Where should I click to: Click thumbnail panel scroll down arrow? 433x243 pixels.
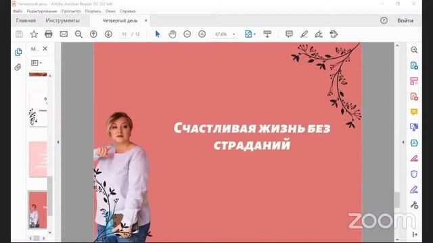coord(50,232)
